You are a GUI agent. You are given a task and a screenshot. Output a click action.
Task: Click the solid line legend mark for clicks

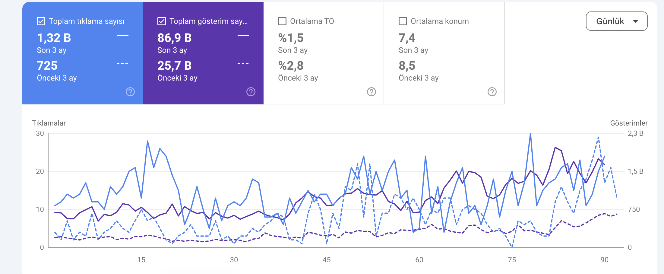123,35
